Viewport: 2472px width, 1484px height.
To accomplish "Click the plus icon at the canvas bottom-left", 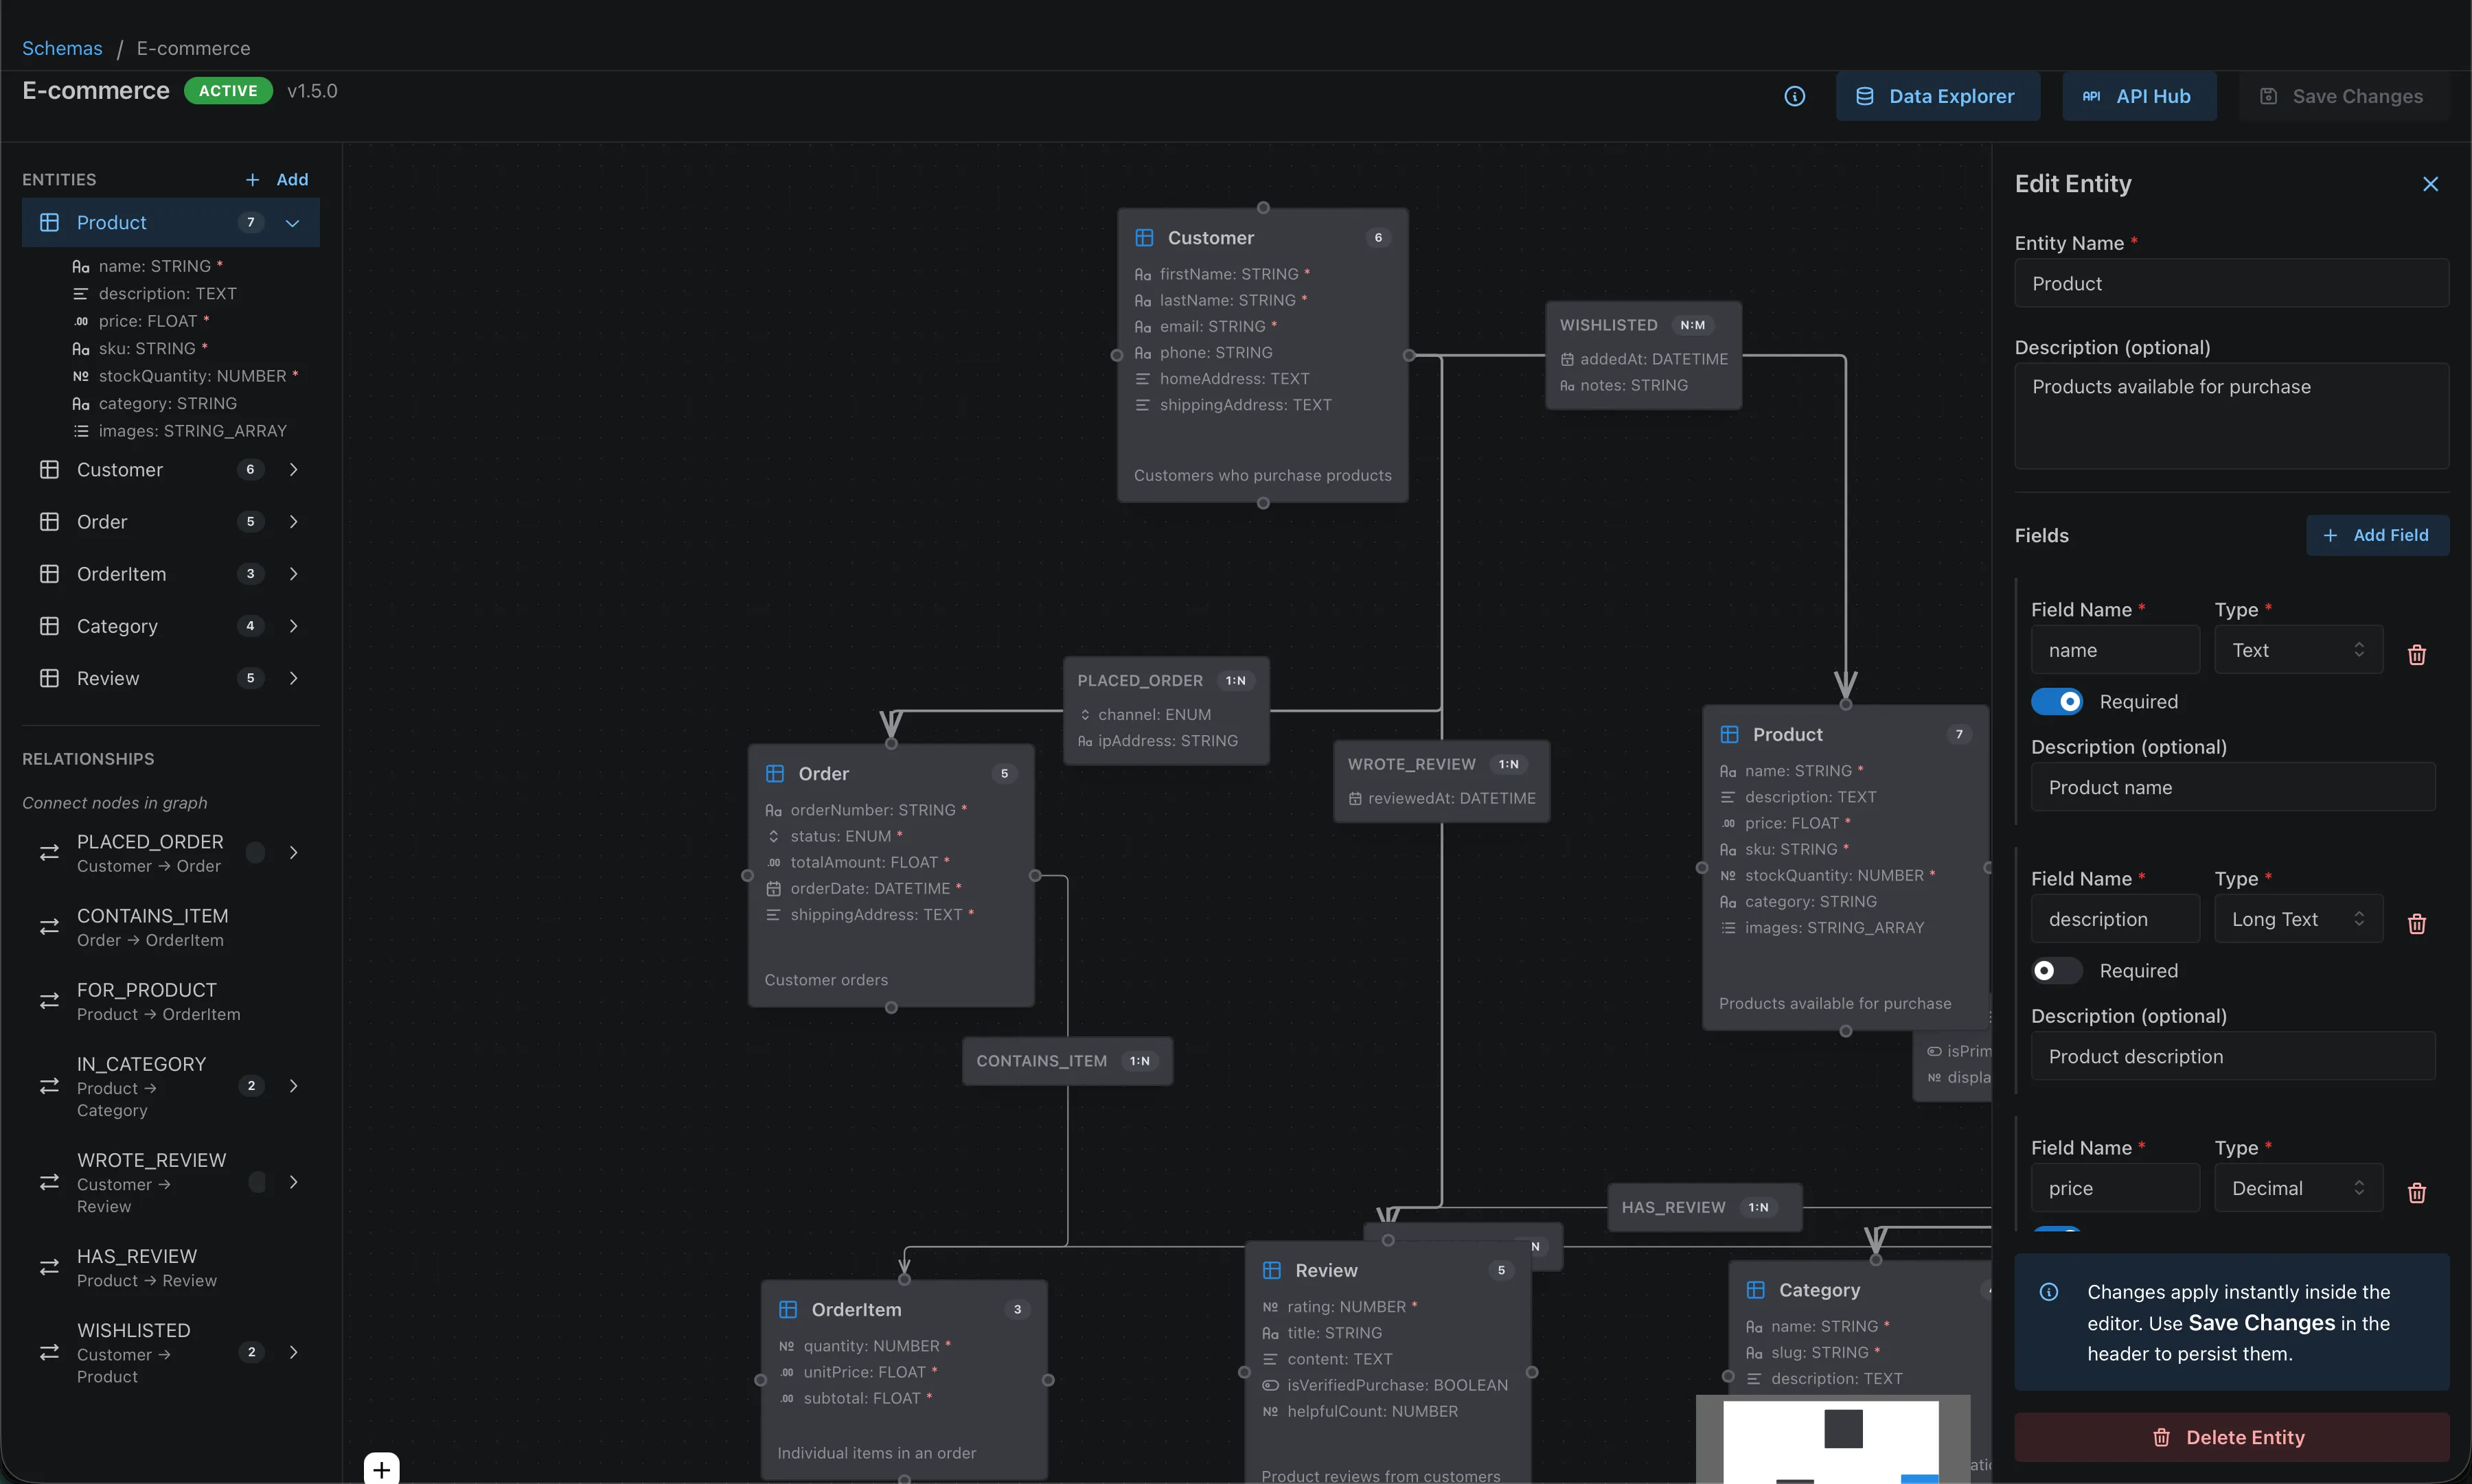I will [x=381, y=1468].
